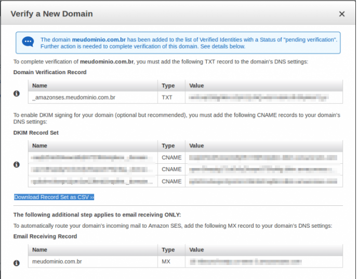Download Record Set as CSV
Screen dimensions: 358x279
54,197
